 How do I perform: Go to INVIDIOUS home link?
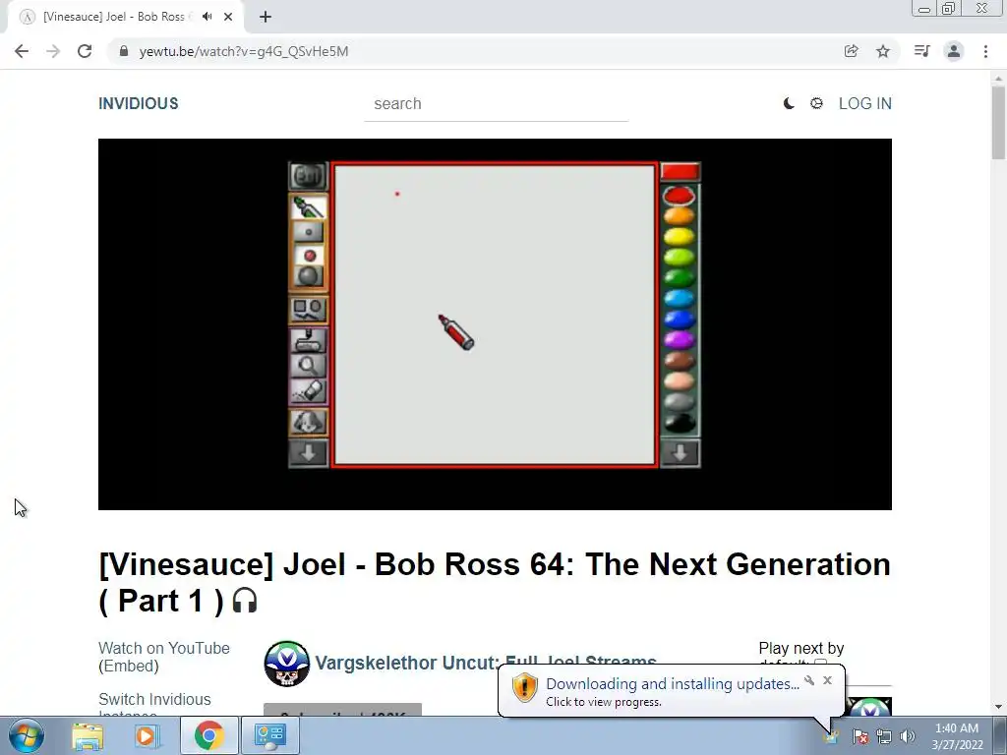[x=138, y=103]
